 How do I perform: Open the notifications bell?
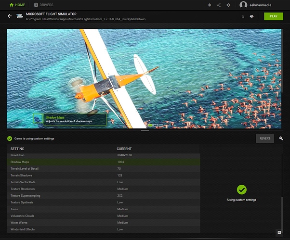(x=210, y=5)
